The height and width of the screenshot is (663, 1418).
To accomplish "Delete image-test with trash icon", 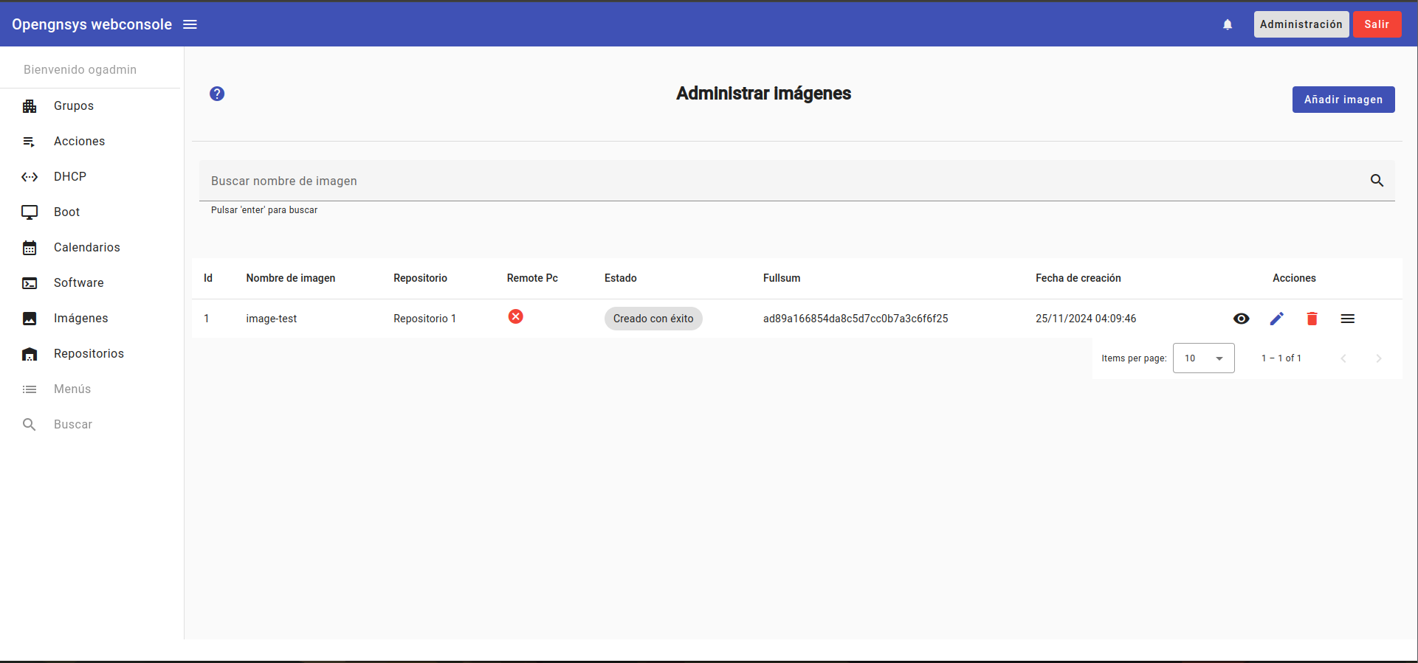I will [1312, 319].
